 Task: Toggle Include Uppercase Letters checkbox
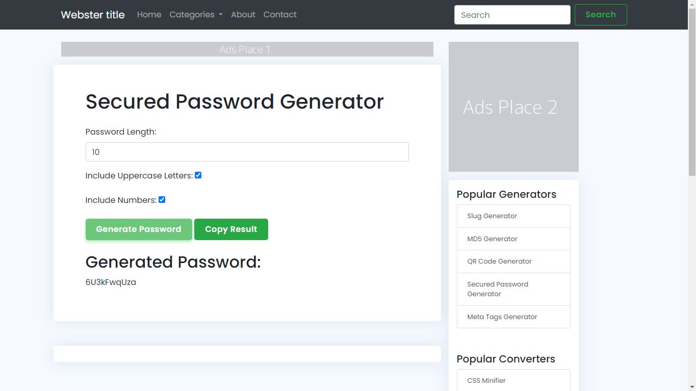198,175
